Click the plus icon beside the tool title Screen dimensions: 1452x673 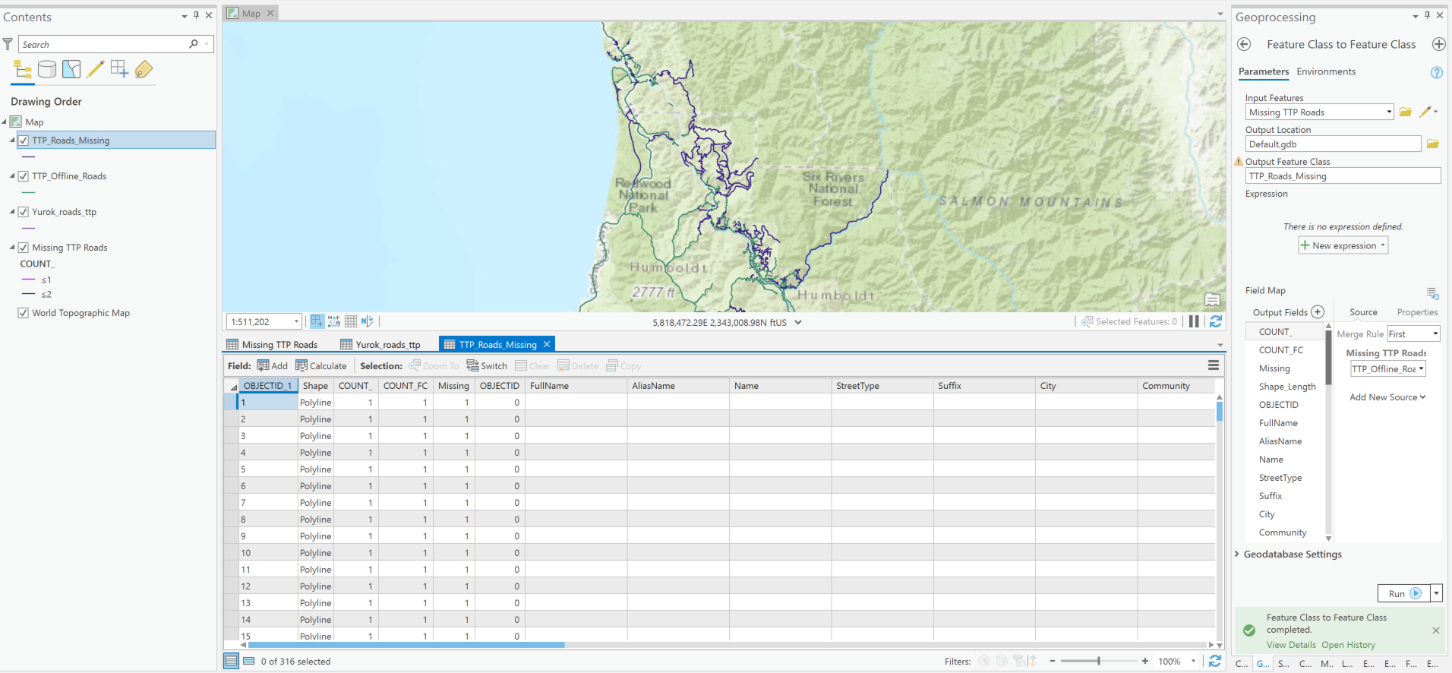(x=1438, y=44)
